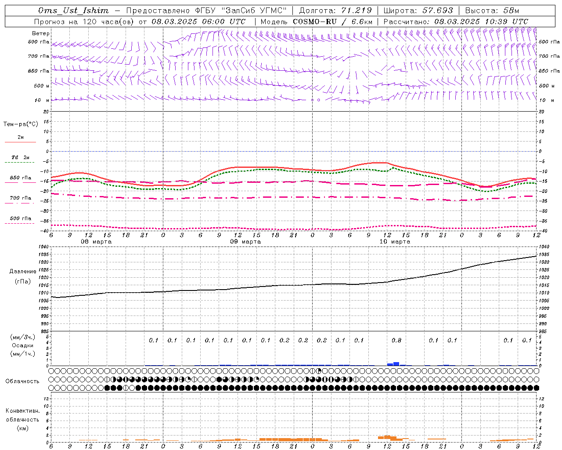This screenshot has width=562, height=450.
Task: Click the Облачность cloud cover label
Action: click(22, 381)
